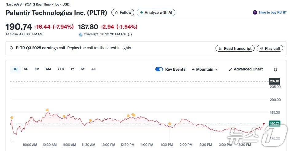
Task: Open Advanced Chart expand icon
Action: point(231,70)
